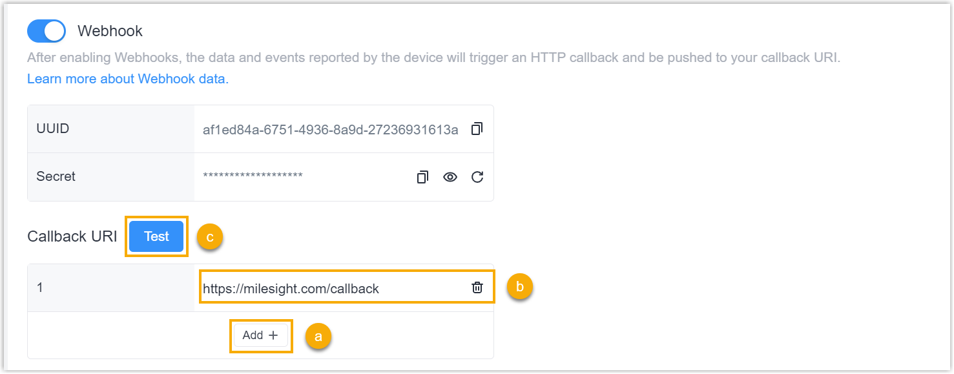Select the row number 1 cell

[40, 288]
